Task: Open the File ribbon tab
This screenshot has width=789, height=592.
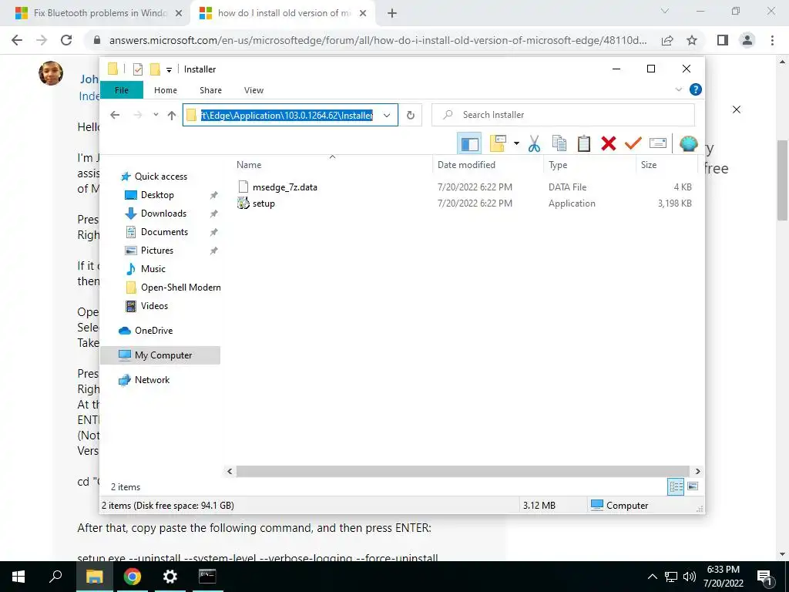Action: point(122,90)
